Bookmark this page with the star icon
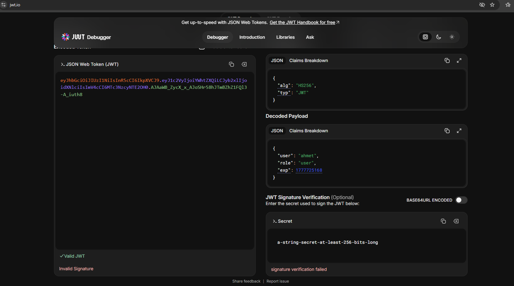This screenshot has height=286, width=514. 492,5
